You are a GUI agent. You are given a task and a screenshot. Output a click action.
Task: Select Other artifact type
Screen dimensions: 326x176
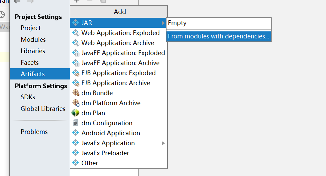[118, 163]
